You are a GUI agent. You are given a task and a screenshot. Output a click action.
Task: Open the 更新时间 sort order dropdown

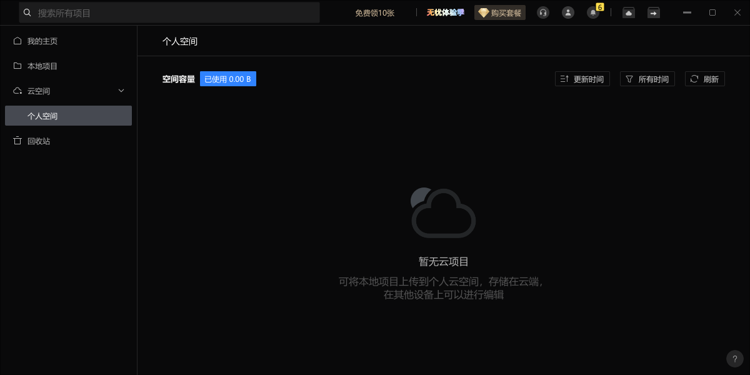point(582,78)
